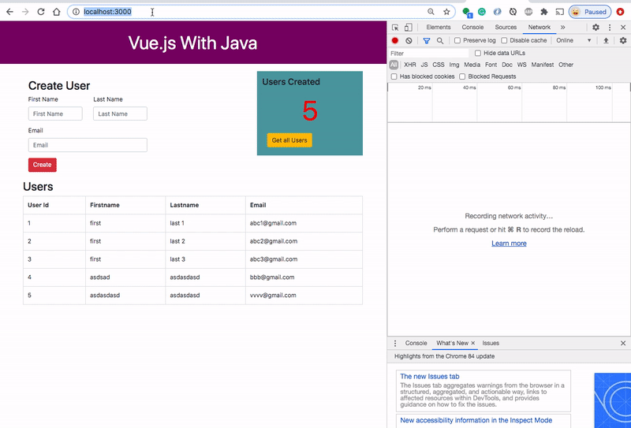
Task: Focus the Last Name input
Action: pyautogui.click(x=120, y=114)
